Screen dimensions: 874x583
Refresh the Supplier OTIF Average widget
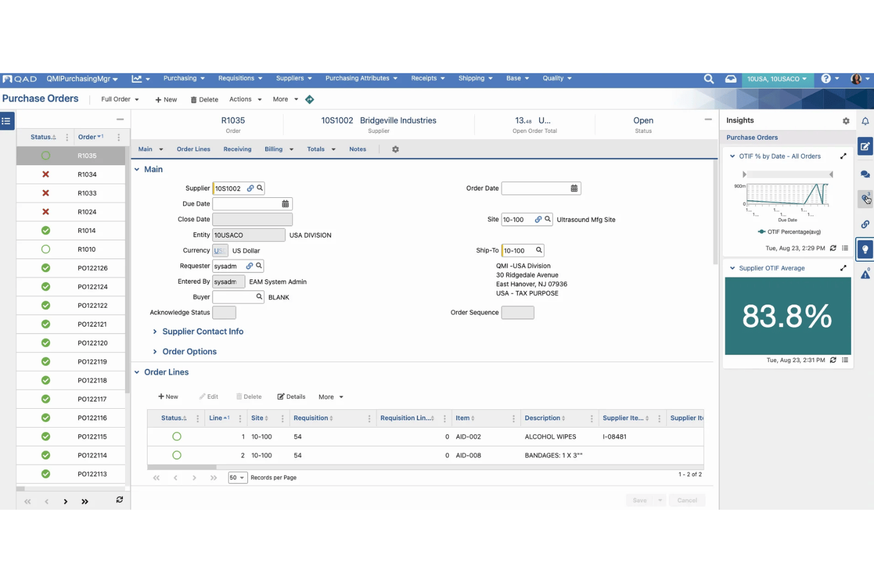click(833, 360)
